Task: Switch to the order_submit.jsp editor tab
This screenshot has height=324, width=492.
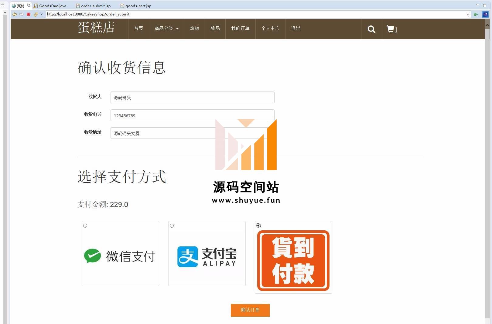Action: [93, 6]
